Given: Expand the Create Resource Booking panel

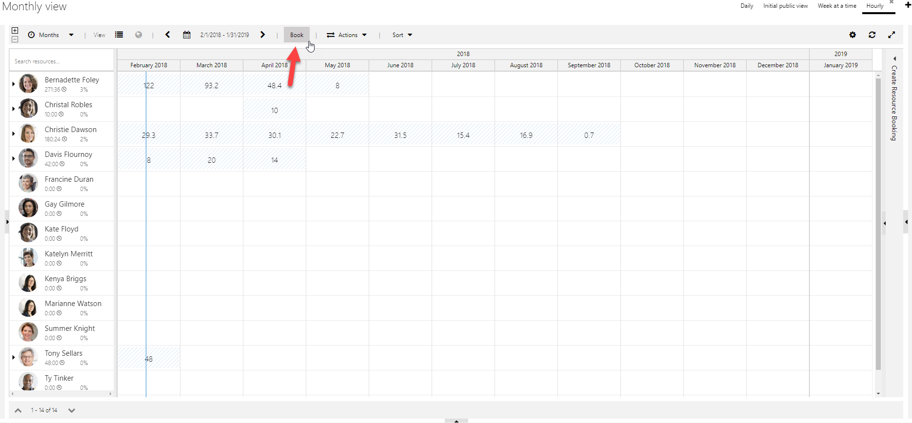Looking at the screenshot, I should coord(894,58).
